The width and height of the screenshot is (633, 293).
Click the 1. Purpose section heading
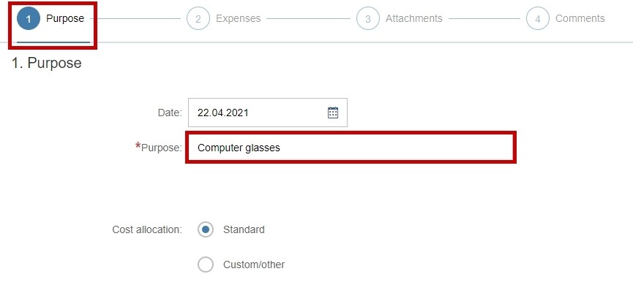point(46,63)
